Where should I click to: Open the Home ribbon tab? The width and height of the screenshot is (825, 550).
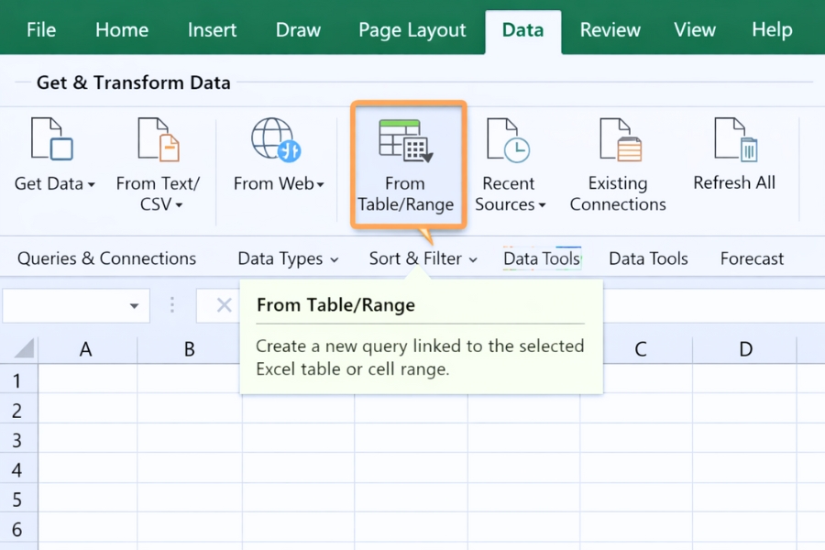point(121,29)
